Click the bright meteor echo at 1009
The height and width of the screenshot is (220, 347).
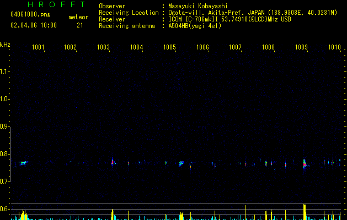tap(305, 164)
